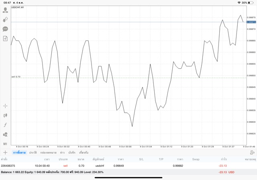Switch chart type with the candlestick icon
257x180 pixels.
[5, 115]
